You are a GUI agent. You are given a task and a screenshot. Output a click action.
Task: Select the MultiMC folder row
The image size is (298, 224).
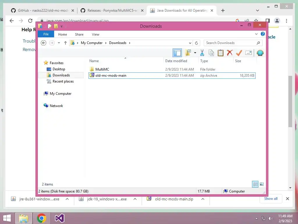tap(172, 69)
